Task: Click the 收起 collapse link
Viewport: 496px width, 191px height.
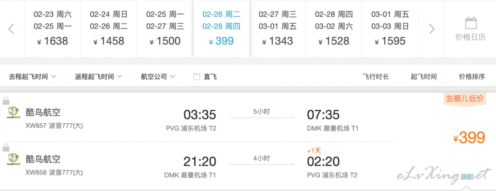Action: pyautogui.click(x=467, y=176)
